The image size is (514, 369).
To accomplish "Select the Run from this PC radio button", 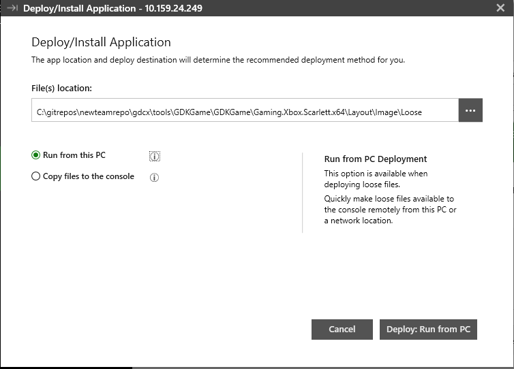I will (x=35, y=155).
